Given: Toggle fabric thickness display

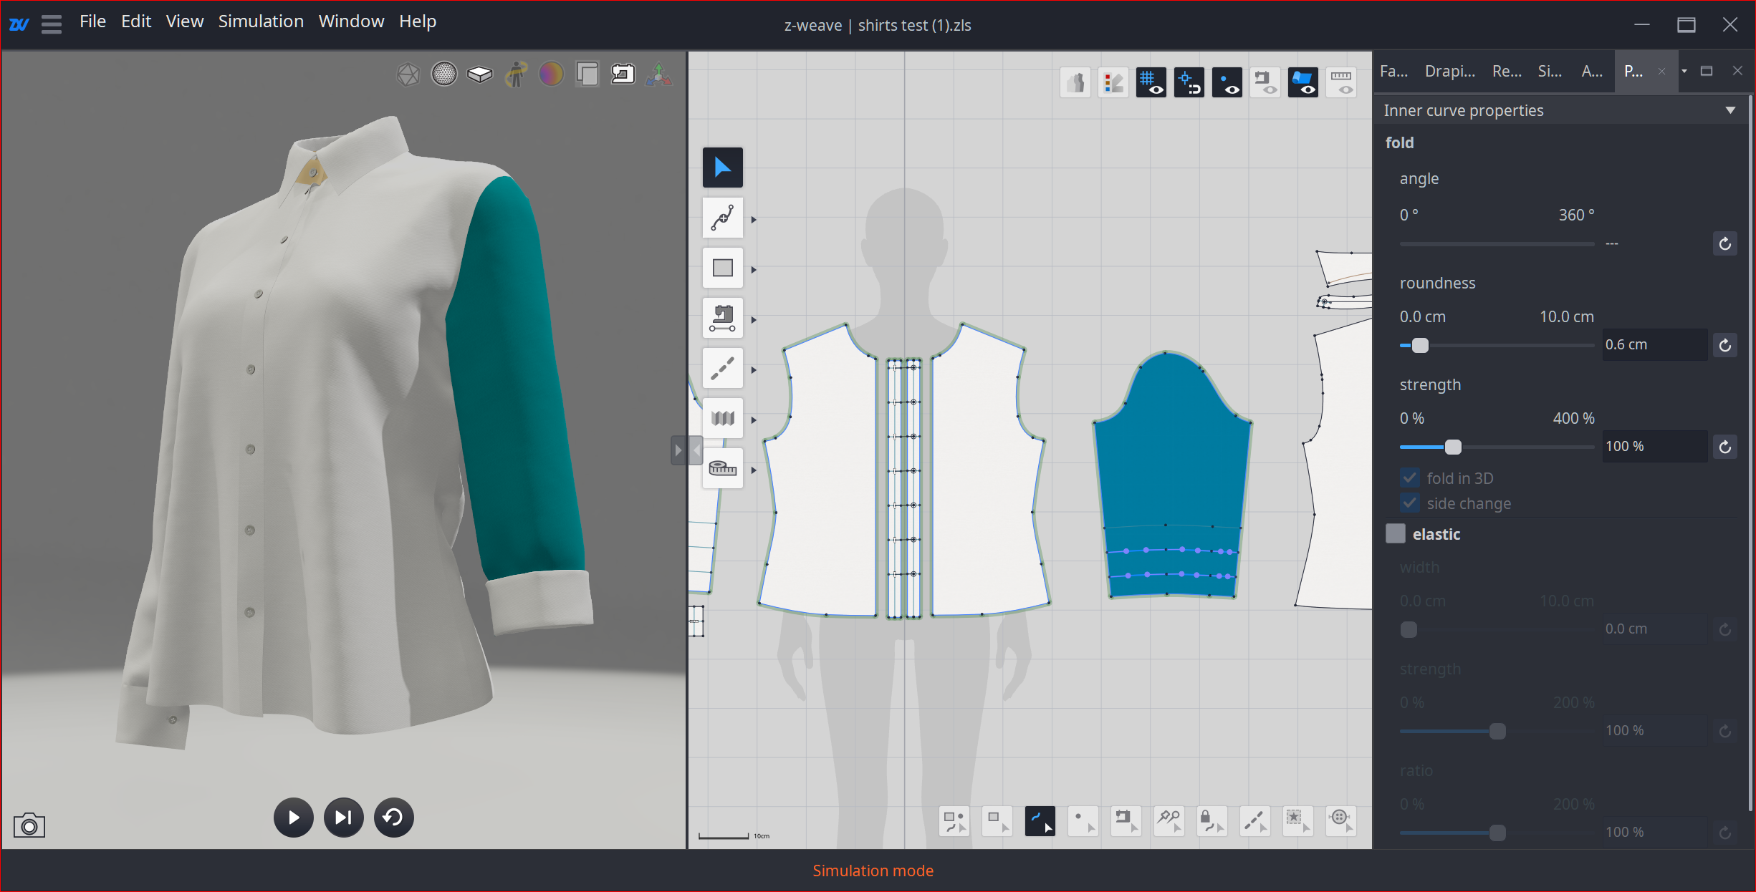Looking at the screenshot, I should coord(480,74).
